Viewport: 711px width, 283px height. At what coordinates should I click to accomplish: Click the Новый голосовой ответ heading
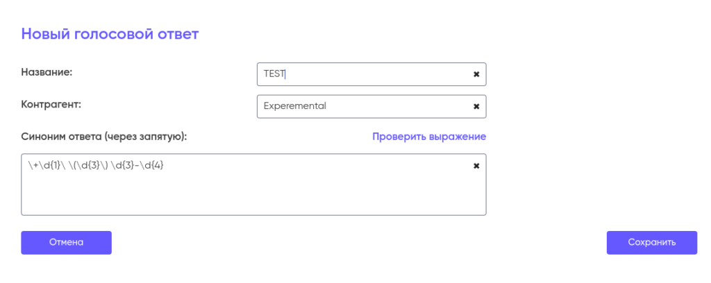point(110,33)
